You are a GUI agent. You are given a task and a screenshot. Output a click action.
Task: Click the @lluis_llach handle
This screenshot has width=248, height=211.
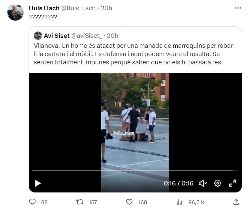78,8
